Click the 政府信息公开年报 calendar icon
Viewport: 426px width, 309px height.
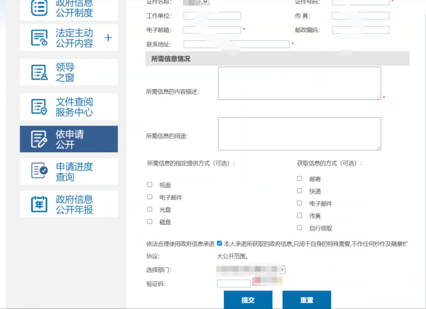pyautogui.click(x=40, y=204)
